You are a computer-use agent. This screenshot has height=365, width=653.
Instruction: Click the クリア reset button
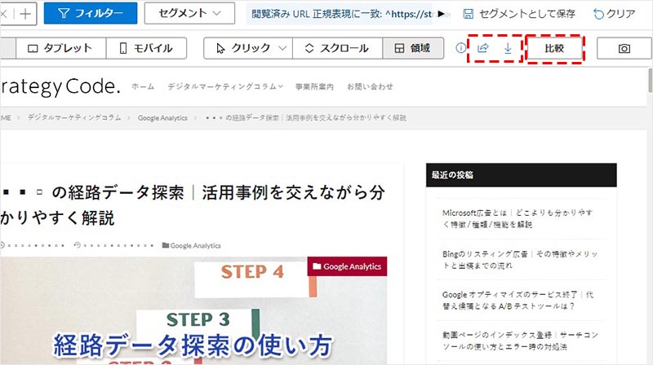[615, 14]
